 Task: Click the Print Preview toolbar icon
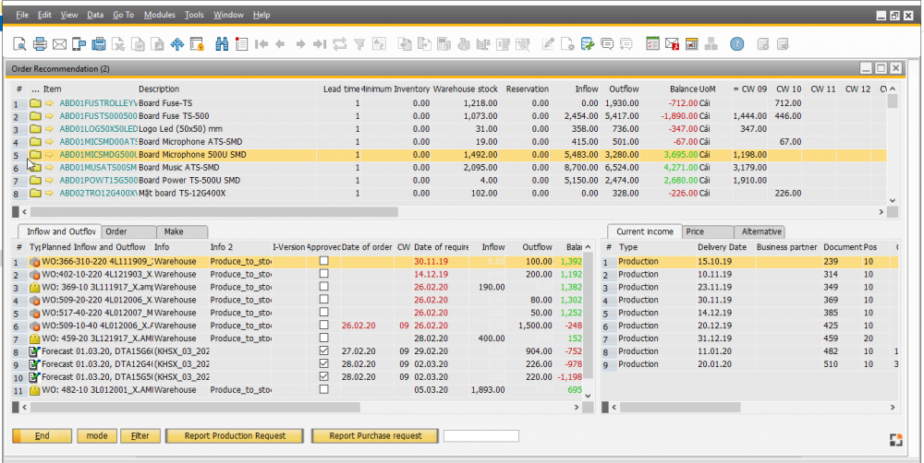[x=19, y=43]
